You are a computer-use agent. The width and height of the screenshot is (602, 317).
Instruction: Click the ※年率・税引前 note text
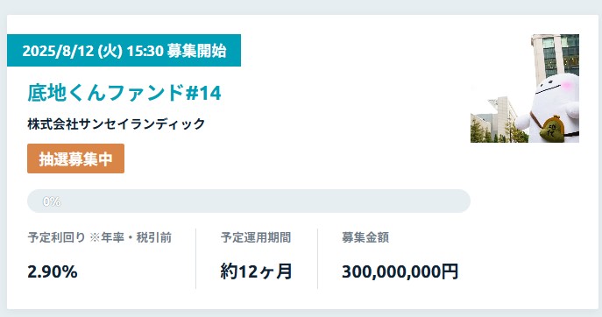[131, 237]
